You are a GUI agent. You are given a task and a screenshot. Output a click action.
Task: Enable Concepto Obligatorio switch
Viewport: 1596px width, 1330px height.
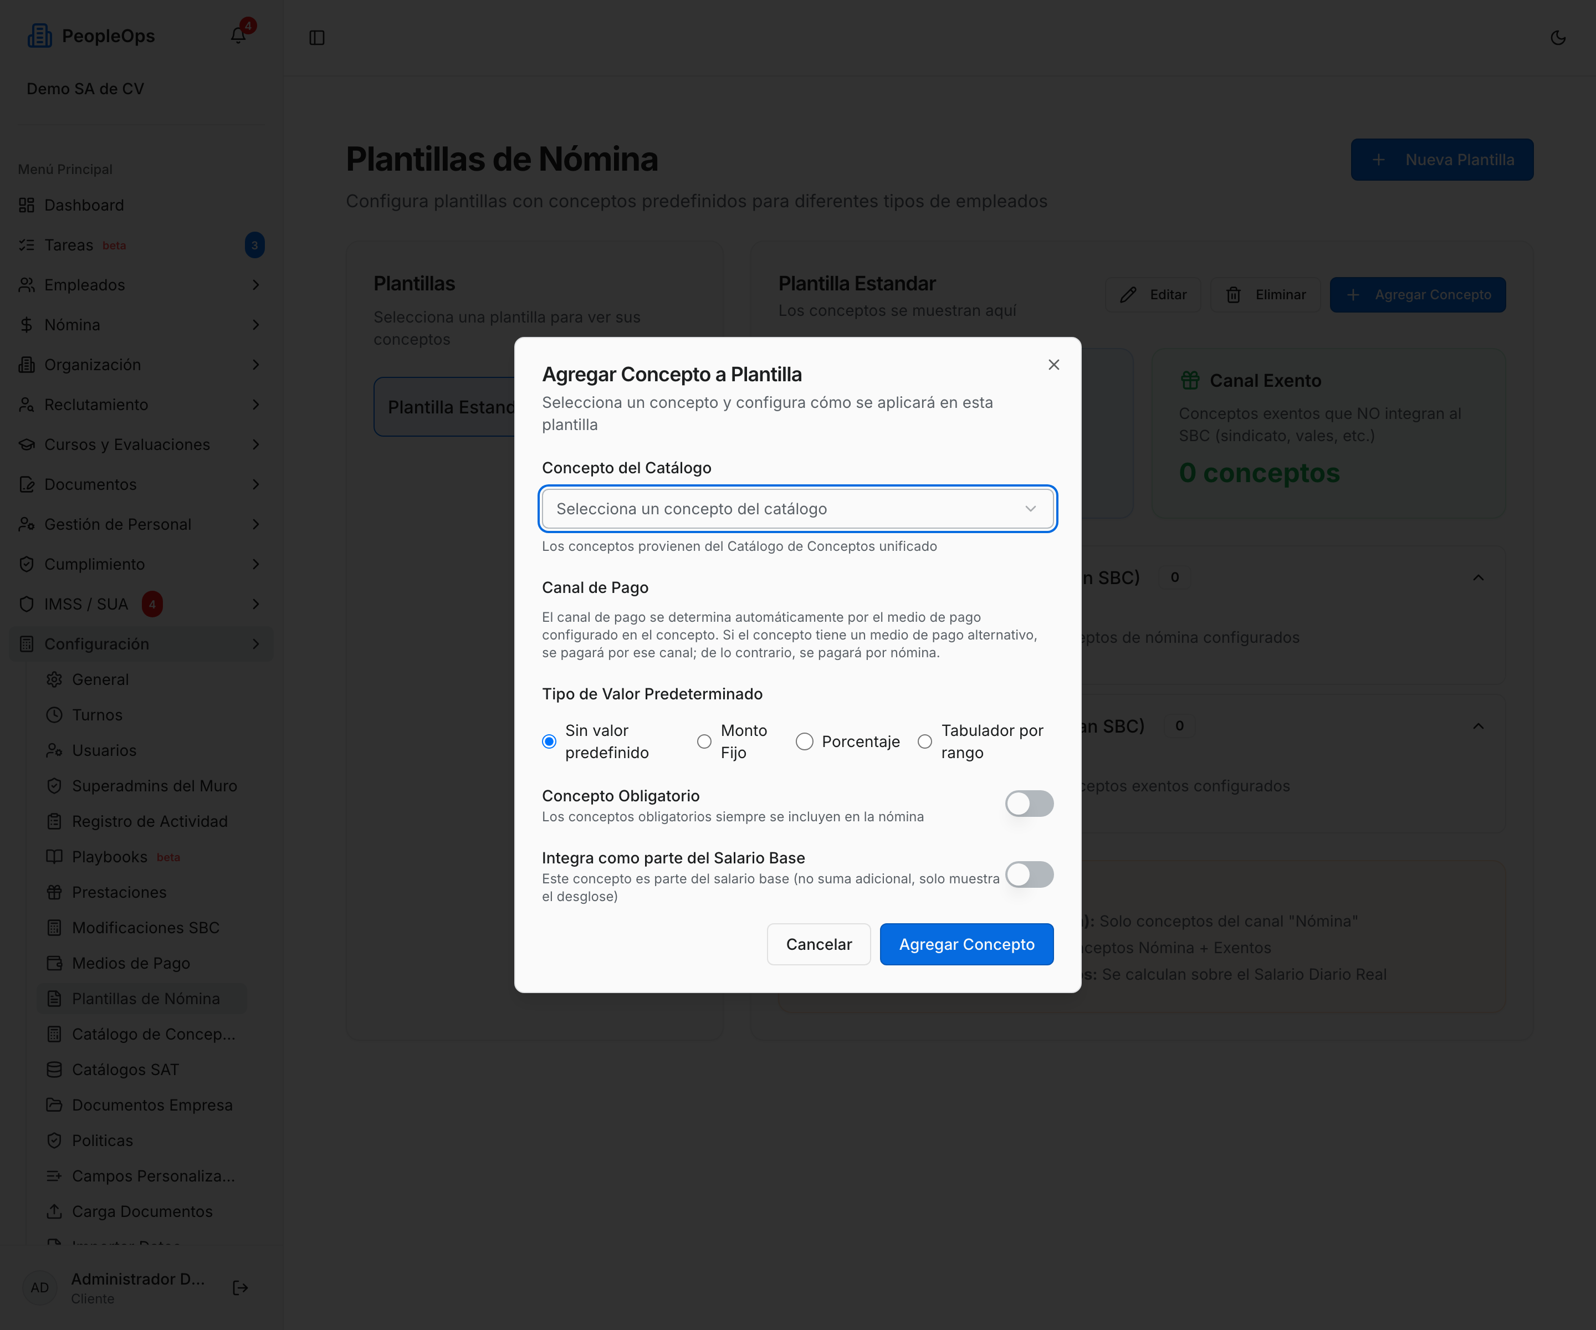(1029, 804)
